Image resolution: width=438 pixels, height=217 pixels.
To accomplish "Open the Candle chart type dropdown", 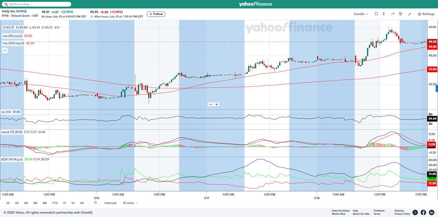I will click(x=361, y=14).
